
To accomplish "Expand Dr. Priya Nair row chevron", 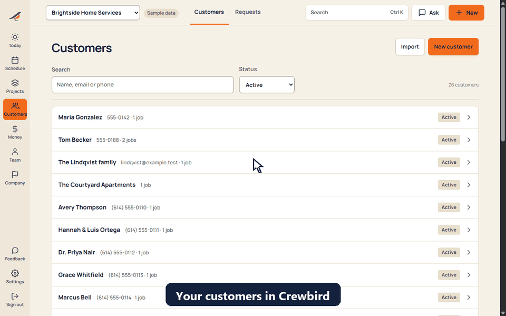I will 469,252.
